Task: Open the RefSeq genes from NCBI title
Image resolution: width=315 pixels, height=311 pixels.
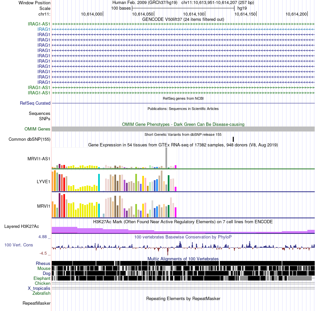Action: pyautogui.click(x=183, y=98)
